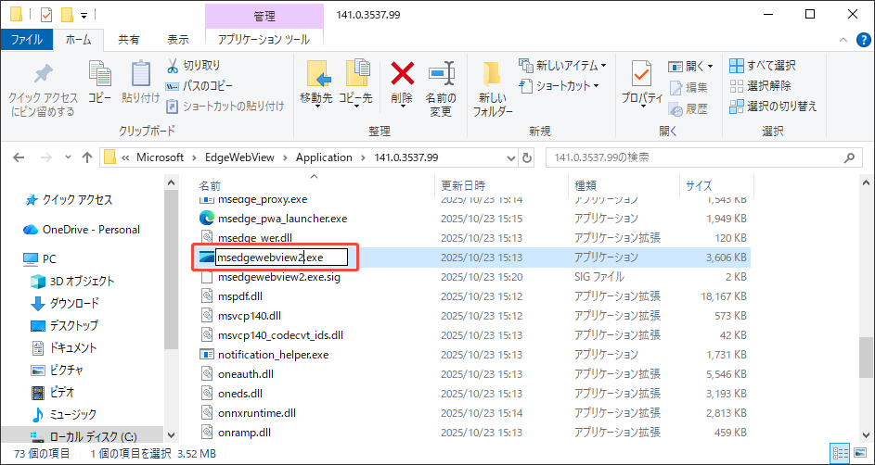This screenshot has width=875, height=465.
Task: Click in the search box 141.0.3537.99の検索
Action: pyautogui.click(x=692, y=157)
